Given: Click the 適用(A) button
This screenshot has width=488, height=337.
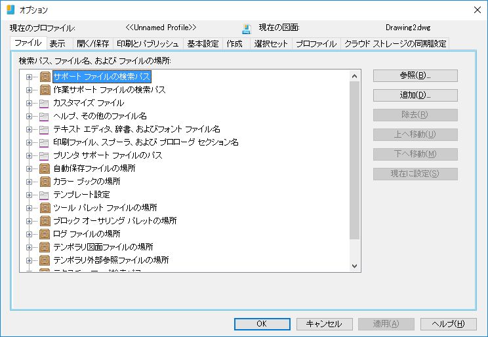Looking at the screenshot, I should (x=386, y=324).
